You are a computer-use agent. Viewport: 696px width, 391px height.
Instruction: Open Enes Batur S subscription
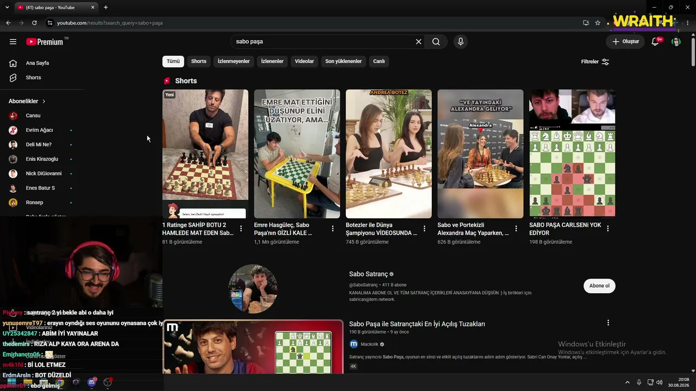point(41,188)
